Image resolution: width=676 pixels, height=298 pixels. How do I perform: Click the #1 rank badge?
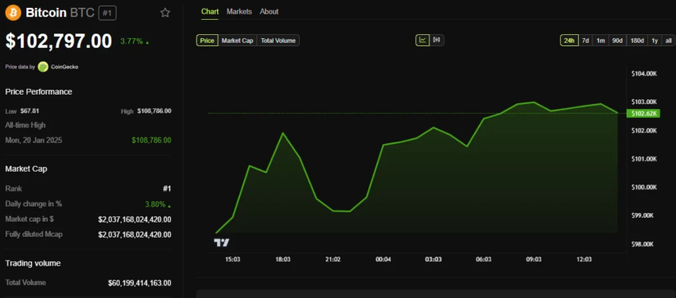click(107, 14)
